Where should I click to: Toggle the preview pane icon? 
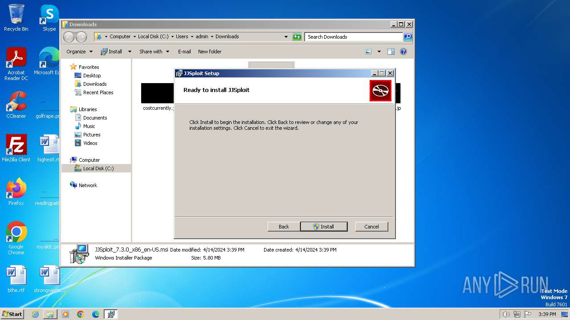tap(391, 52)
